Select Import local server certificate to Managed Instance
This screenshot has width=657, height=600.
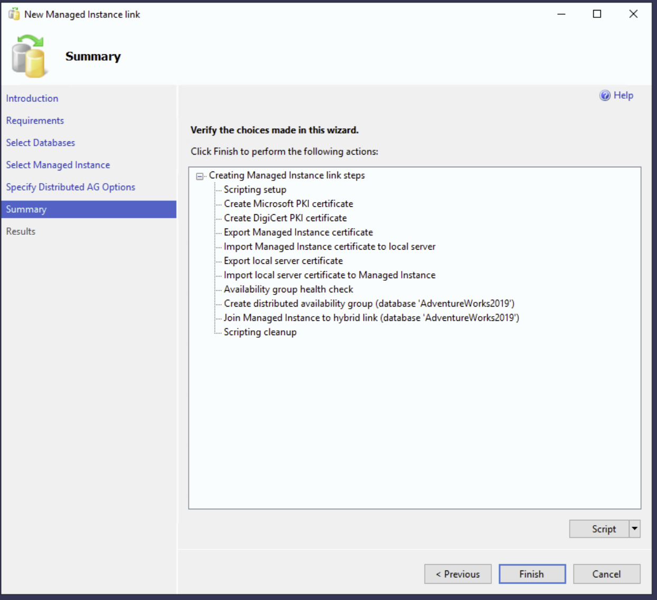(330, 275)
